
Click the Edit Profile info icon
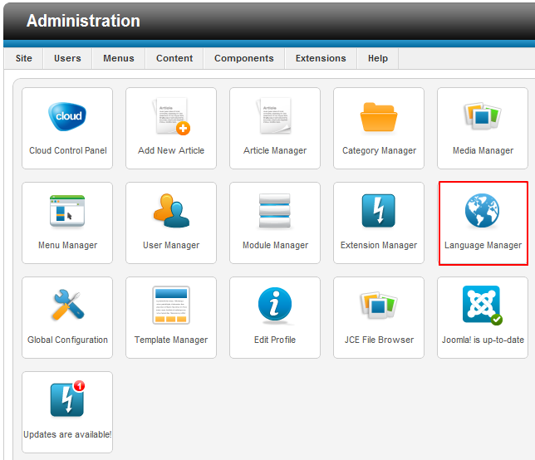[275, 306]
